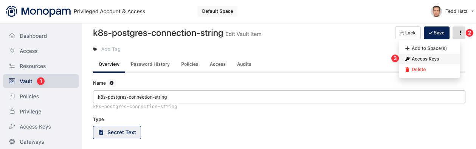Expand the Tedd Hatz user menu

click(453, 11)
